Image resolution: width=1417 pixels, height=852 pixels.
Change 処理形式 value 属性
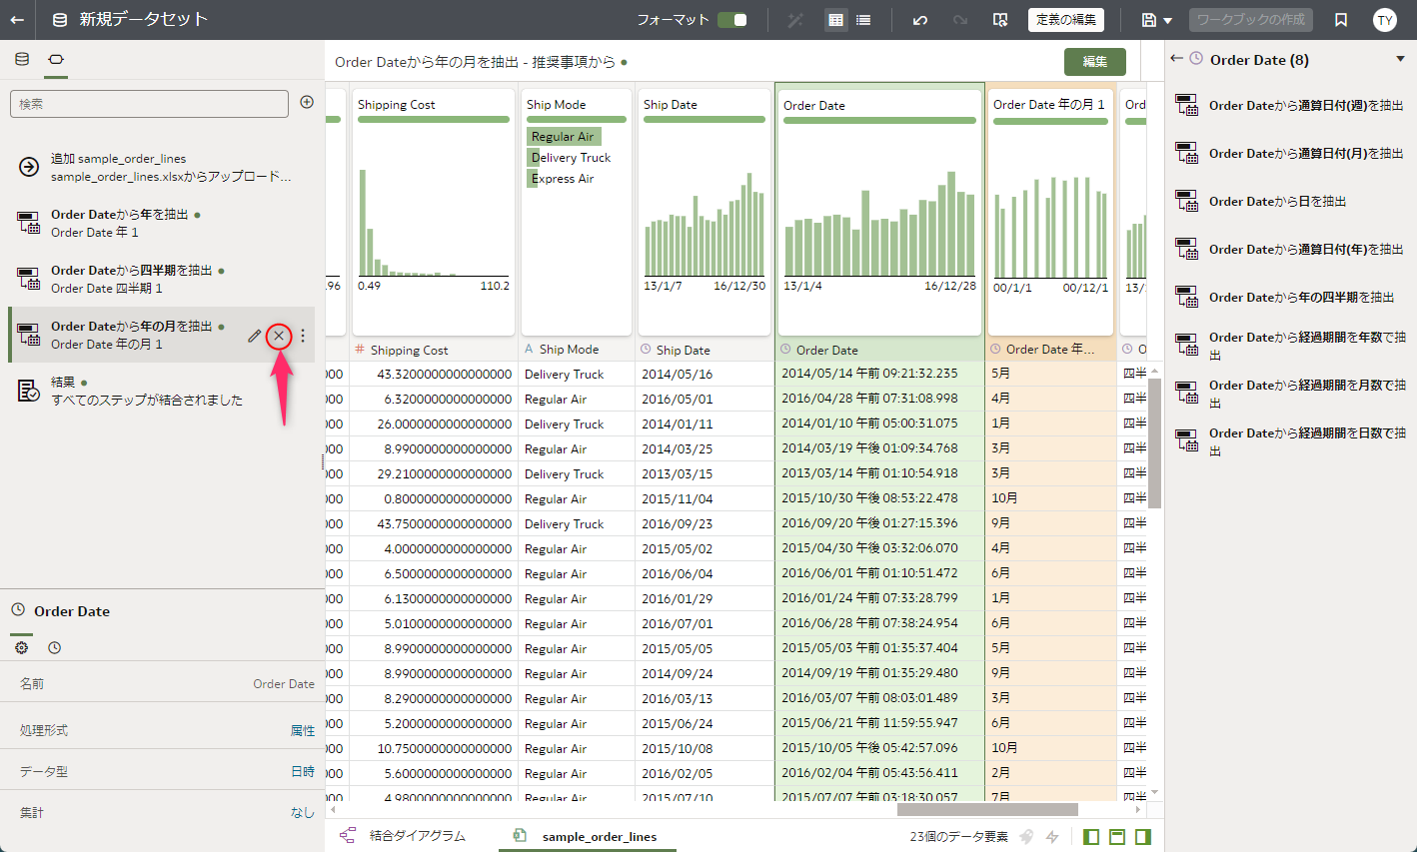303,731
